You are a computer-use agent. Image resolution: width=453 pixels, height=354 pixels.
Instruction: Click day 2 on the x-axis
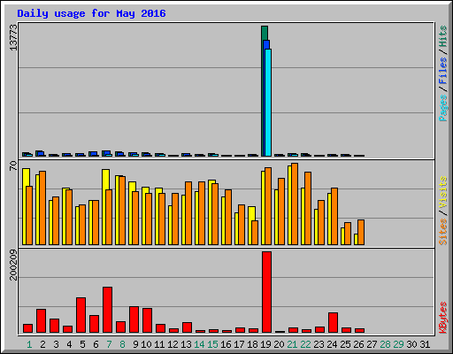click(x=42, y=344)
